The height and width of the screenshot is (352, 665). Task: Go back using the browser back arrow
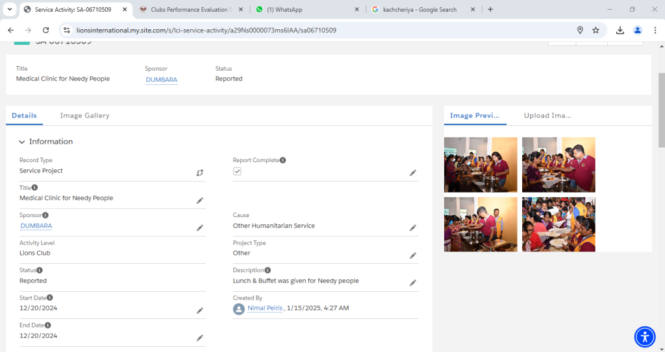[x=11, y=30]
